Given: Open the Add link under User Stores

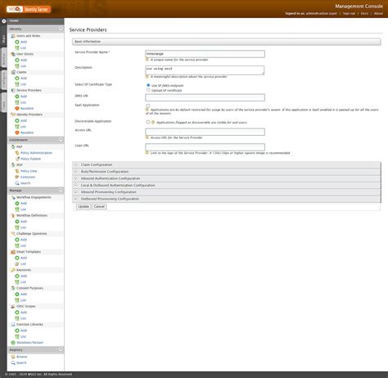Looking at the screenshot, I should (x=24, y=61).
